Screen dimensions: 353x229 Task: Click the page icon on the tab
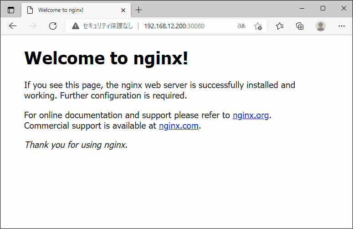(30, 10)
